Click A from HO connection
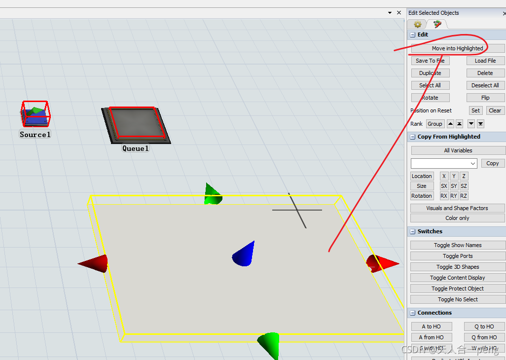This screenshot has width=506, height=360. (x=432, y=337)
